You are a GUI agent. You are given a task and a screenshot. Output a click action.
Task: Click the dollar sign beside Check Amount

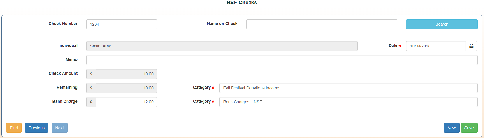pos(91,74)
